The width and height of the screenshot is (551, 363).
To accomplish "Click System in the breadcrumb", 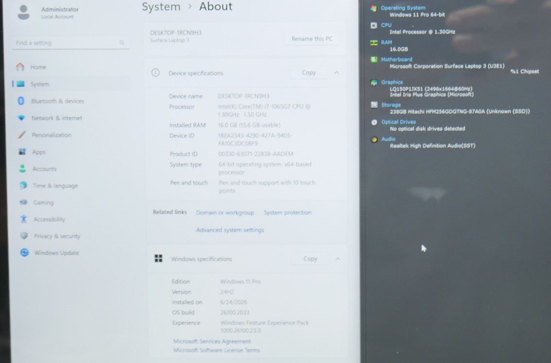I will [161, 7].
